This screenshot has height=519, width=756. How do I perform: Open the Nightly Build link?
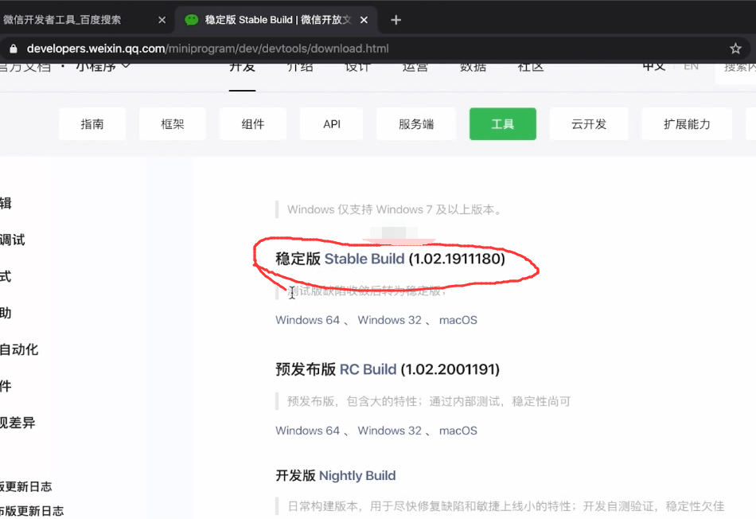[357, 475]
